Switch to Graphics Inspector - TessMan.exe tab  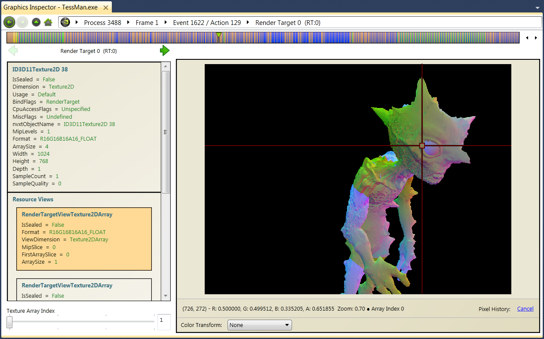tap(51, 7)
